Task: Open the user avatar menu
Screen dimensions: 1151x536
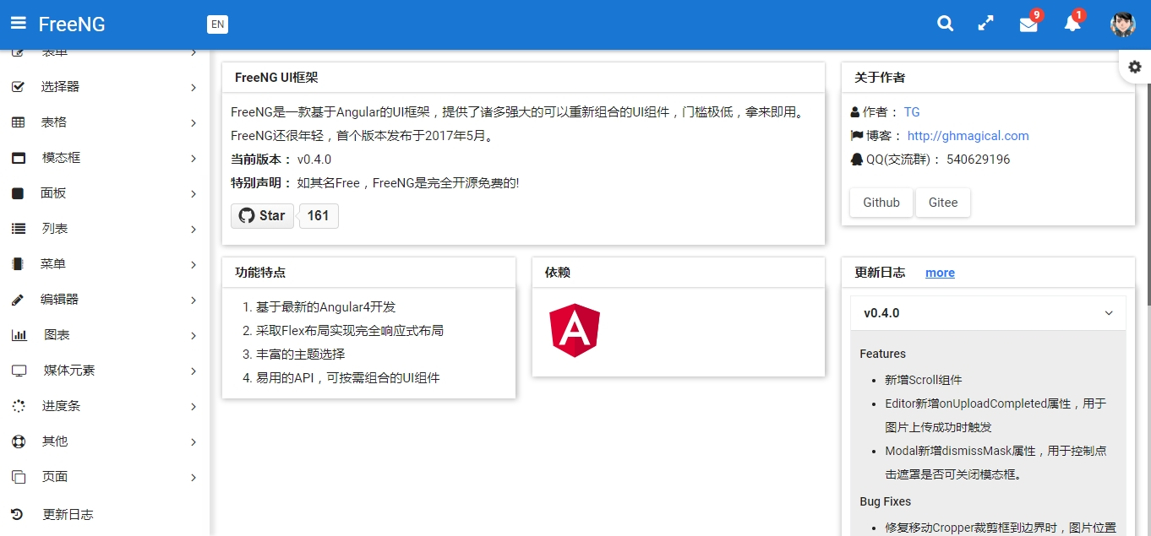Action: pos(1122,24)
